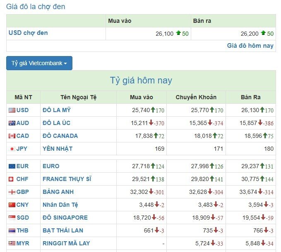Click the up arrow next to CAD Bán Ra 18,596
The height and width of the screenshot is (252, 281).
[265, 135]
